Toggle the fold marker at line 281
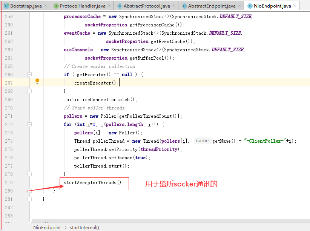The width and height of the screenshot is (310, 231). 29,199
